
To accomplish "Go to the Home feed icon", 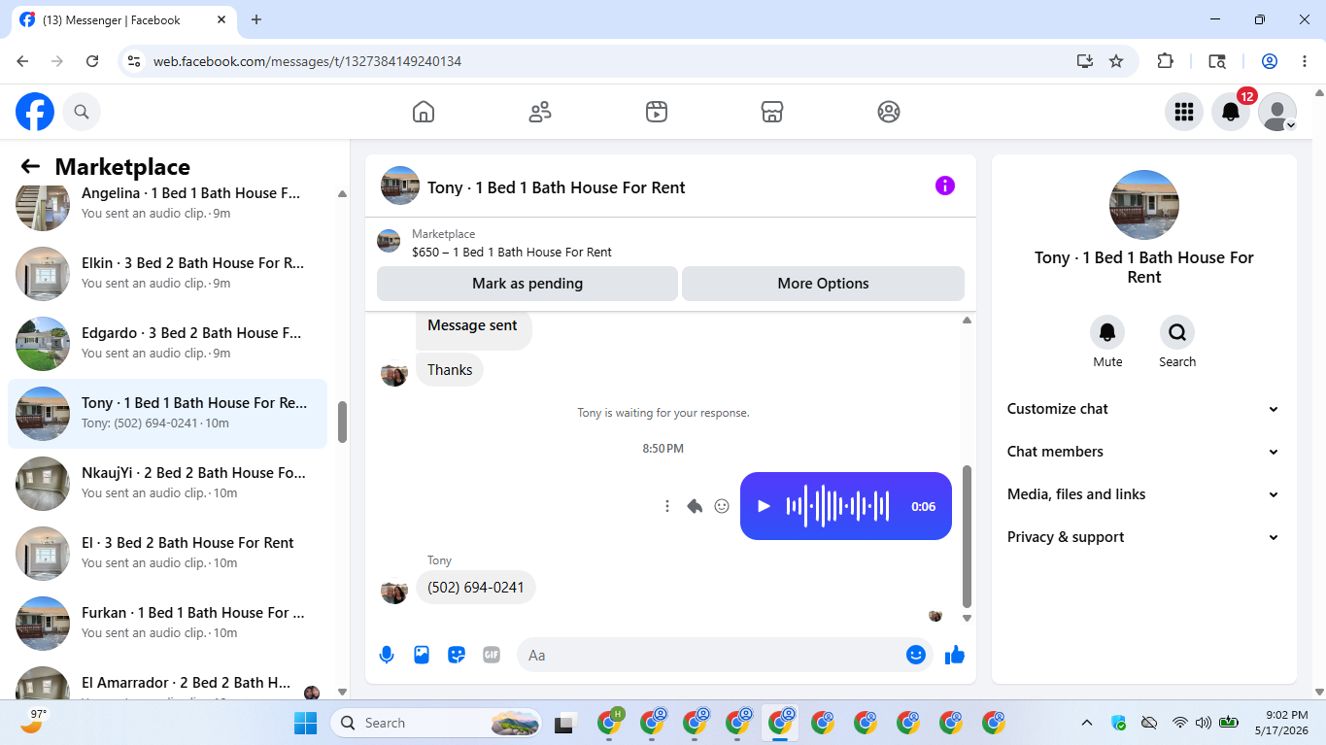I will [x=424, y=112].
